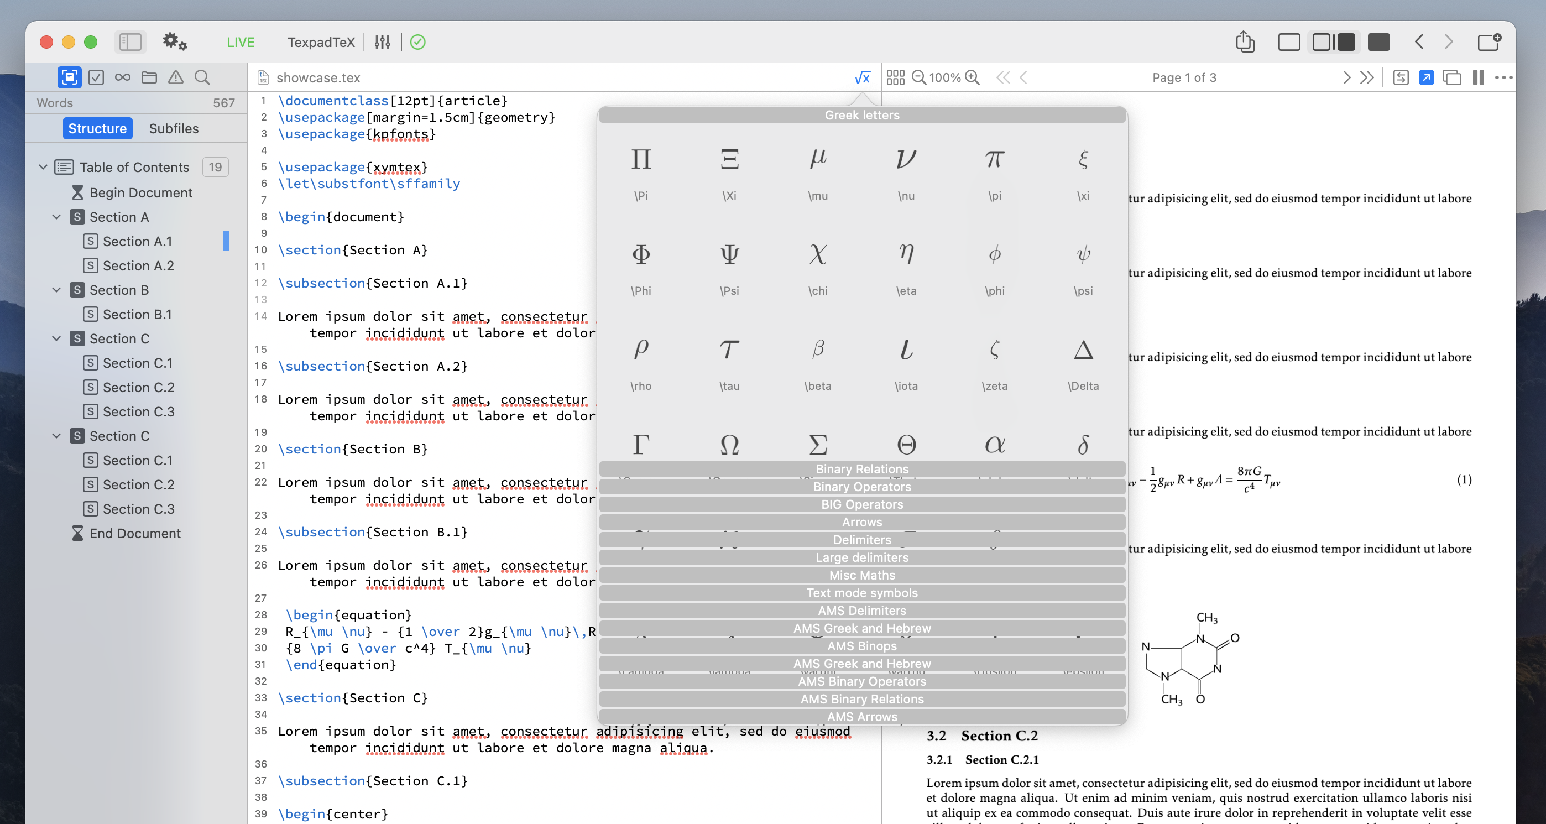Open the more options ellipsis
This screenshot has height=824, width=1546.
[x=1503, y=77]
